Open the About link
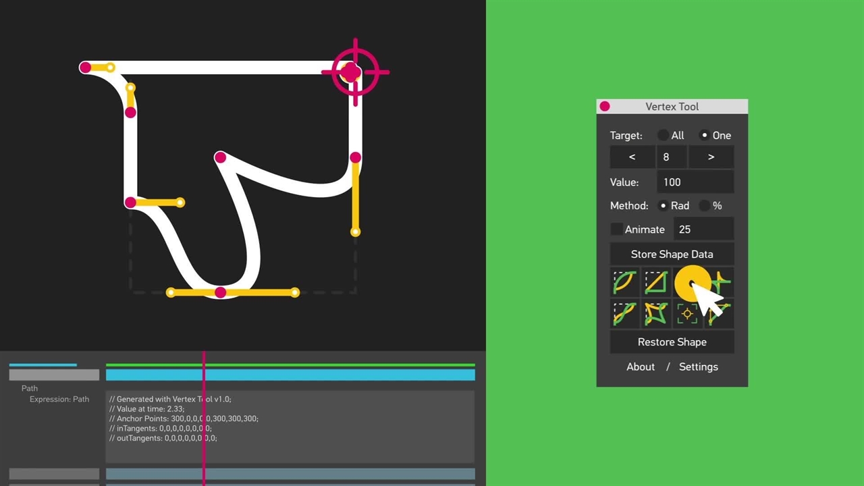The height and width of the screenshot is (486, 864). tap(640, 367)
